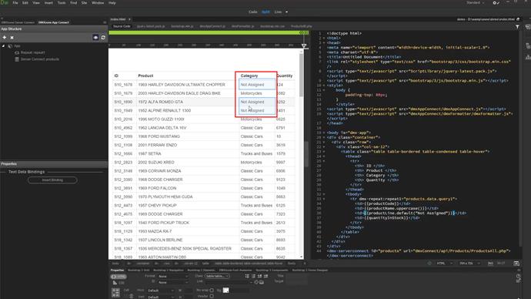Open the File menu
This screenshot has height=299, width=531.
click(15, 3)
